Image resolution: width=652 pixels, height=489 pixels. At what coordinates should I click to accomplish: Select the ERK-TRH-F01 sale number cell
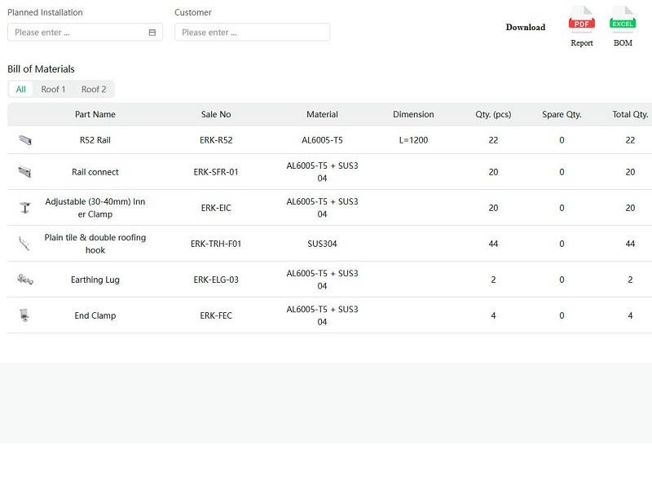pos(216,244)
